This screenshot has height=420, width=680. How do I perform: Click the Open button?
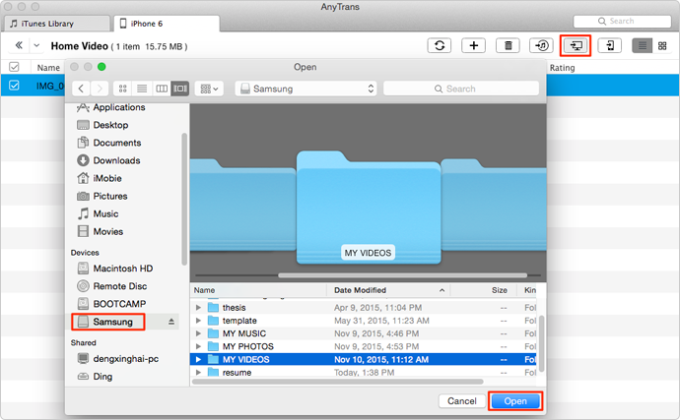pyautogui.click(x=515, y=401)
